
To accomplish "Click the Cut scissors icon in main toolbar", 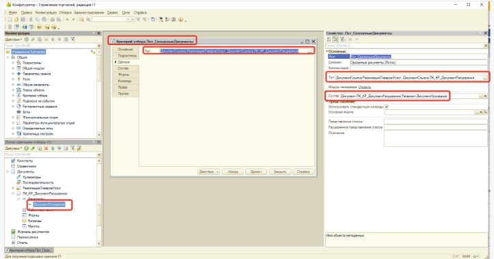I will coord(31,20).
